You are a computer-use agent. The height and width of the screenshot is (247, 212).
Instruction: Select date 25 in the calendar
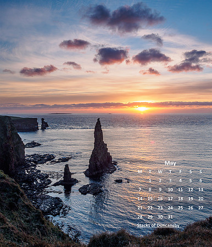(181, 208)
